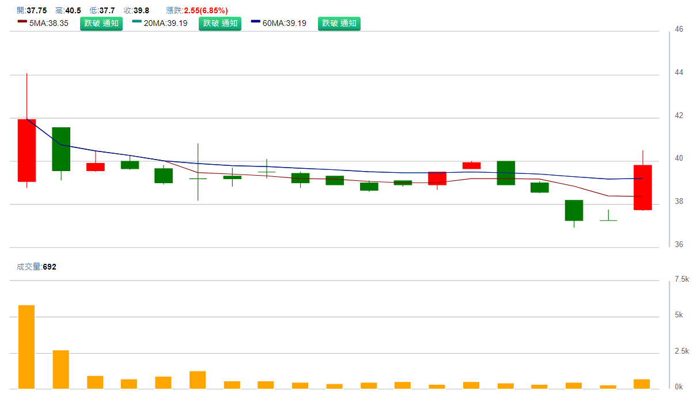Screen dimensions: 697x398
Task: Click the second-tallest orange volume bar
Action: (x=61, y=369)
